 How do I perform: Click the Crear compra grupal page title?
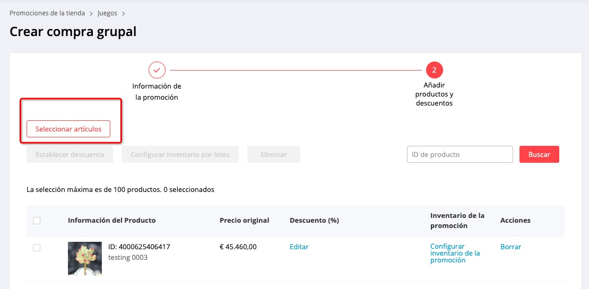tap(73, 31)
